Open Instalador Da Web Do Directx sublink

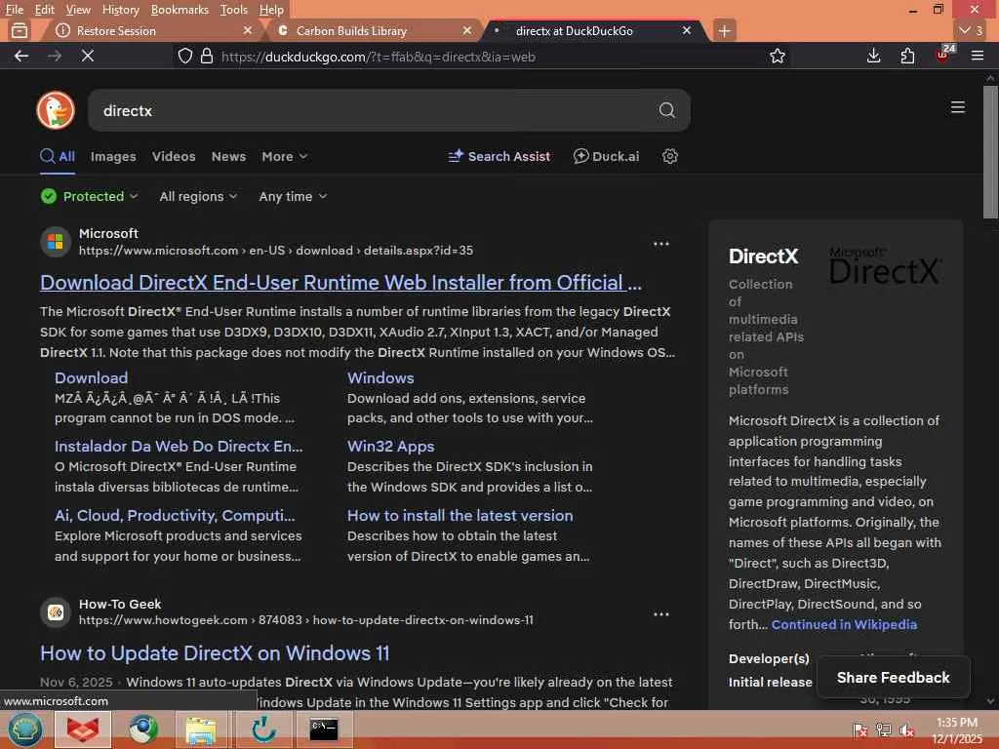(x=179, y=446)
